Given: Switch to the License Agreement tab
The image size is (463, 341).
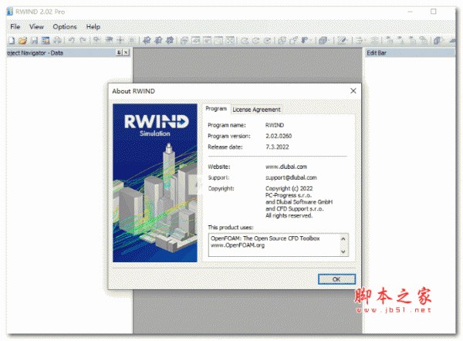Looking at the screenshot, I should (x=256, y=110).
